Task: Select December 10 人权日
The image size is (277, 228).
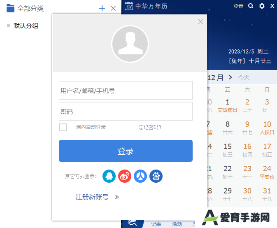Action: [x=267, y=128]
